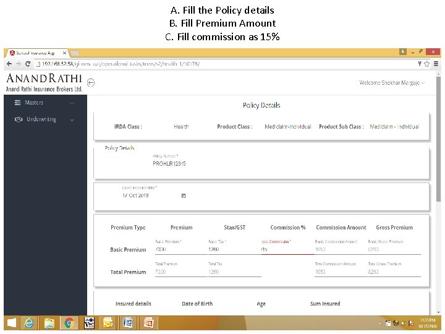The image size is (445, 334).
Task: Click the taskbar clock and date
Action: [428, 323]
